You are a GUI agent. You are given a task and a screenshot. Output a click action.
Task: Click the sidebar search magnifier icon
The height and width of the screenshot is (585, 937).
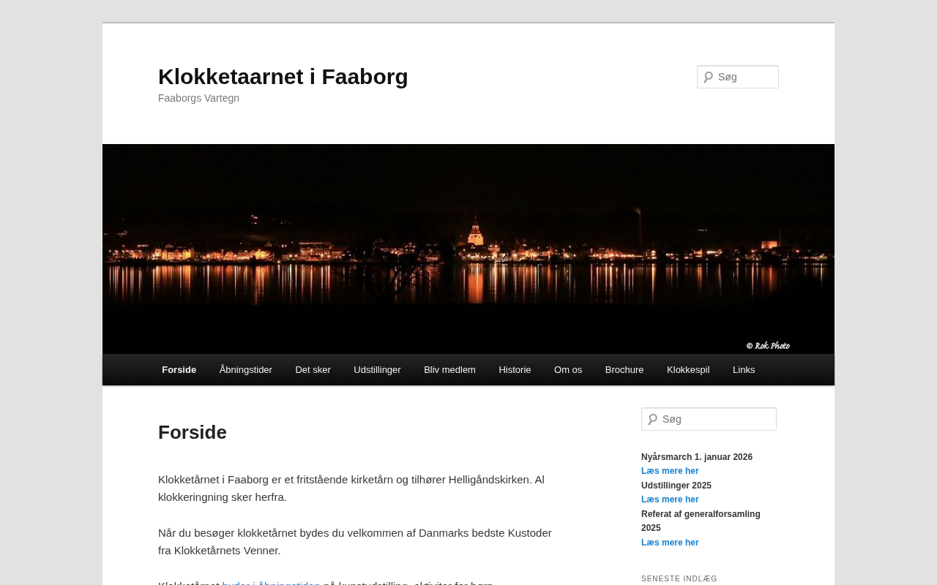pos(652,419)
